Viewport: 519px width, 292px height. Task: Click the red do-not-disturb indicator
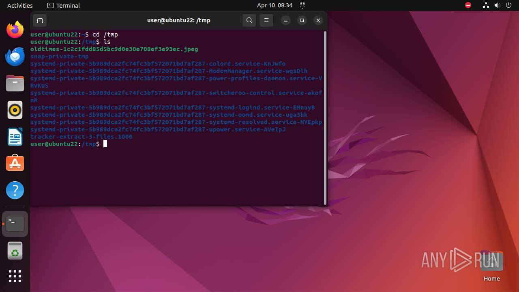[468, 5]
